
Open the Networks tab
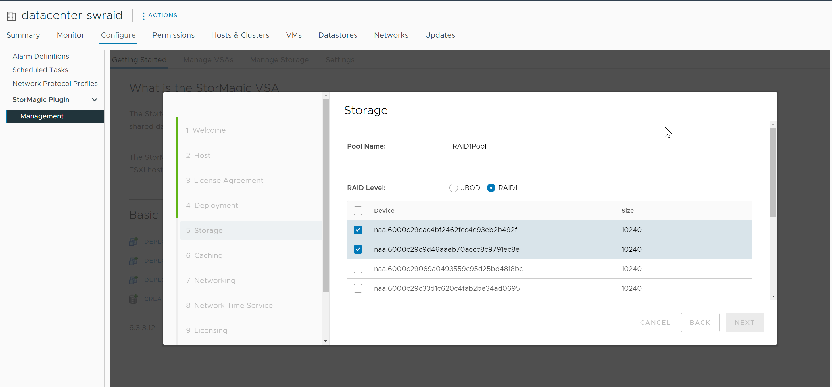pyautogui.click(x=391, y=35)
